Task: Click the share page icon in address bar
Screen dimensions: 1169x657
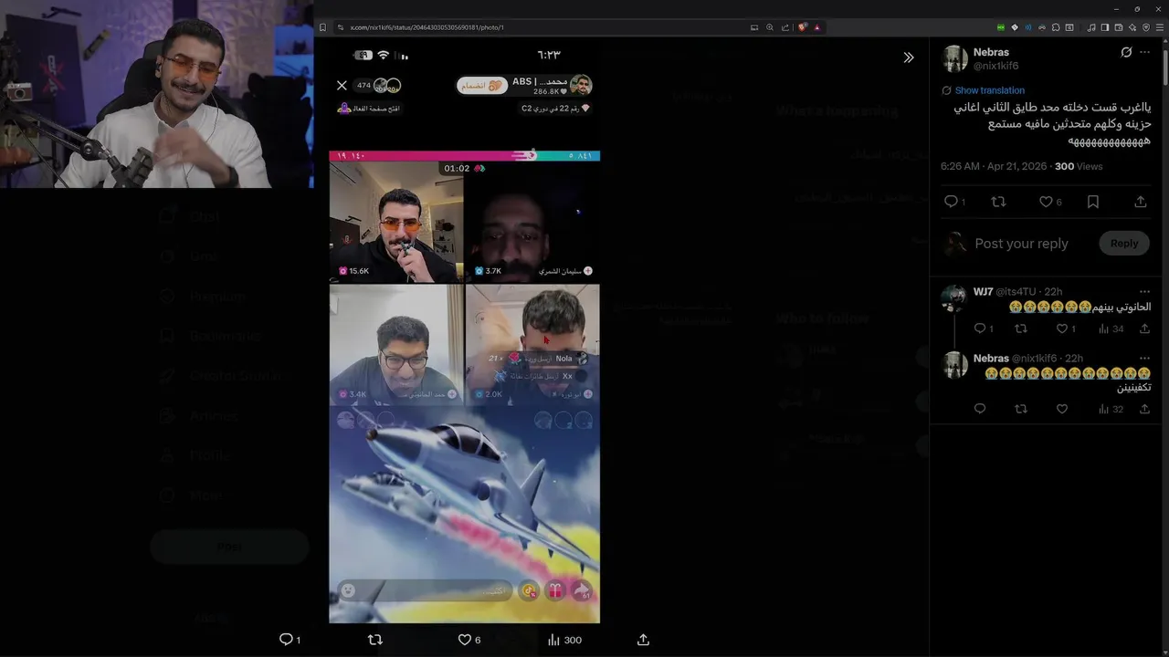Action: coord(785,27)
